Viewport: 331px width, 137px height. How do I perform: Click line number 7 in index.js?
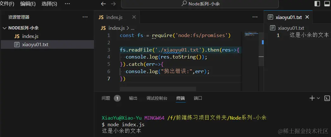click(x=109, y=79)
